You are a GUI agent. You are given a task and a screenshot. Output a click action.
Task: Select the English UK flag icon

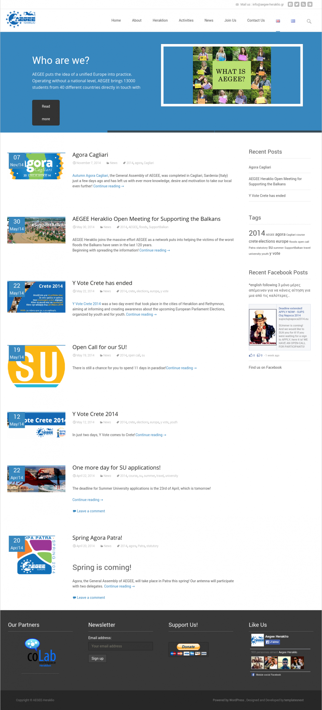(x=278, y=21)
